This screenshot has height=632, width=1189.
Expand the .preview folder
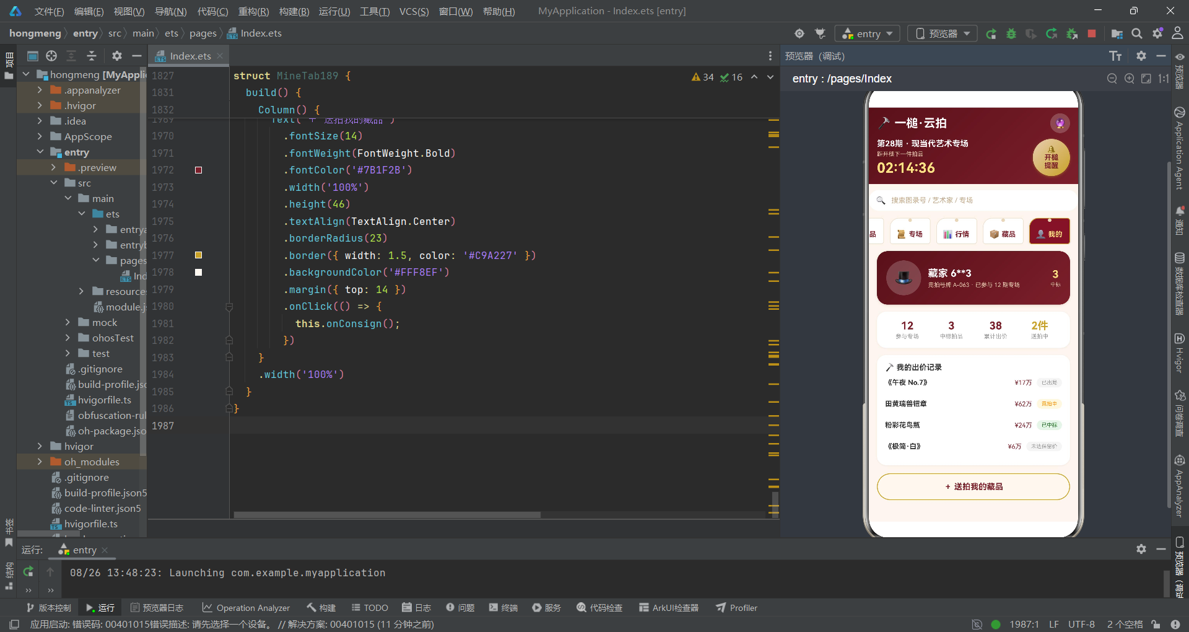point(53,167)
